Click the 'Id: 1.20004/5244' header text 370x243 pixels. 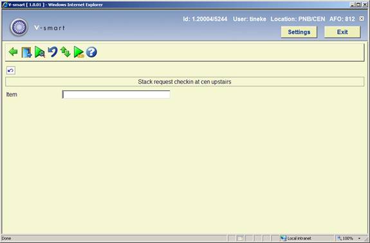(x=205, y=19)
